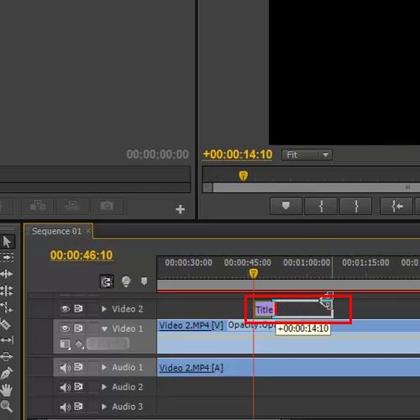Click the Mark Out button

tap(356, 206)
